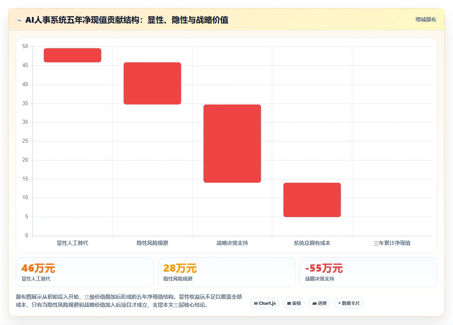
Task: Select the 显性人工替代 red bar
Action: click(72, 55)
